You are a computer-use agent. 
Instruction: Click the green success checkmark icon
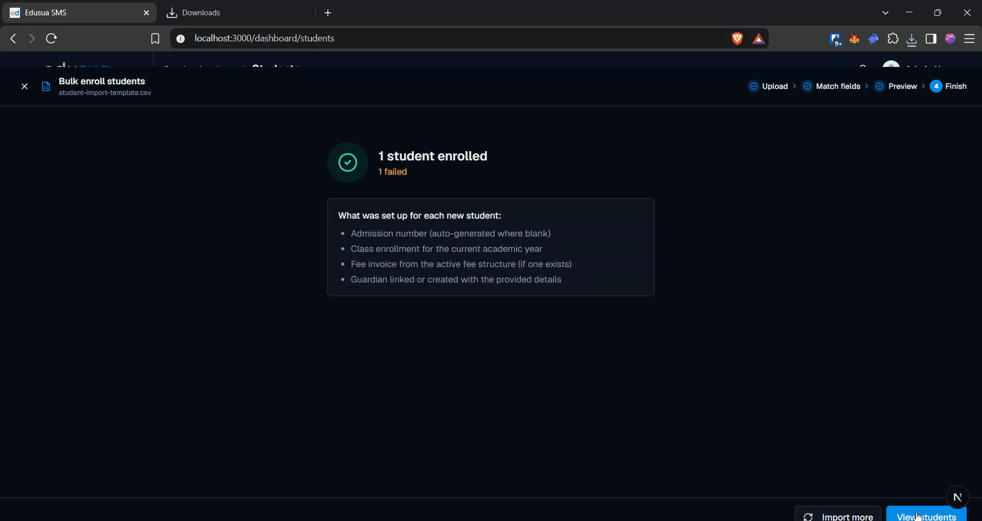point(348,162)
